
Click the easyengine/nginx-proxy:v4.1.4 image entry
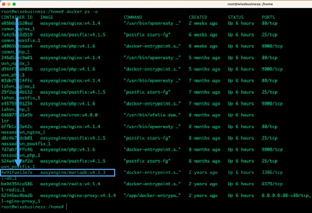(78, 196)
